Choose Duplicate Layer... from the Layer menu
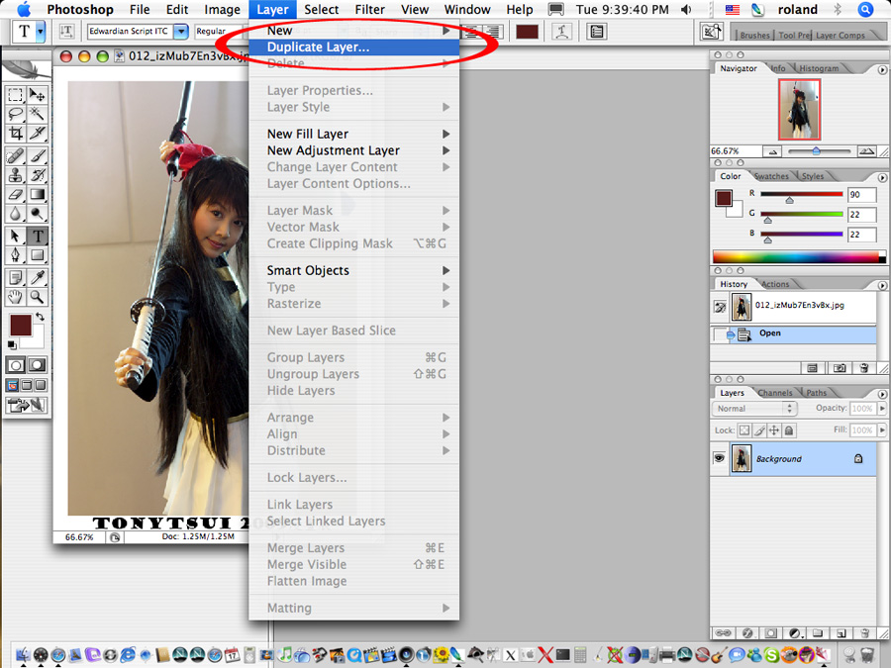Image resolution: width=891 pixels, height=668 pixels. [x=318, y=47]
